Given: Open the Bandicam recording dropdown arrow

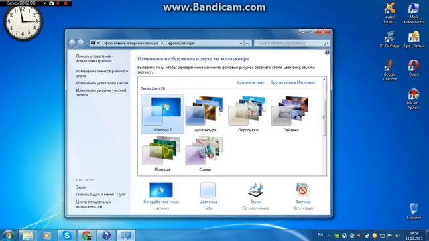Looking at the screenshot, I should click(44, 3).
